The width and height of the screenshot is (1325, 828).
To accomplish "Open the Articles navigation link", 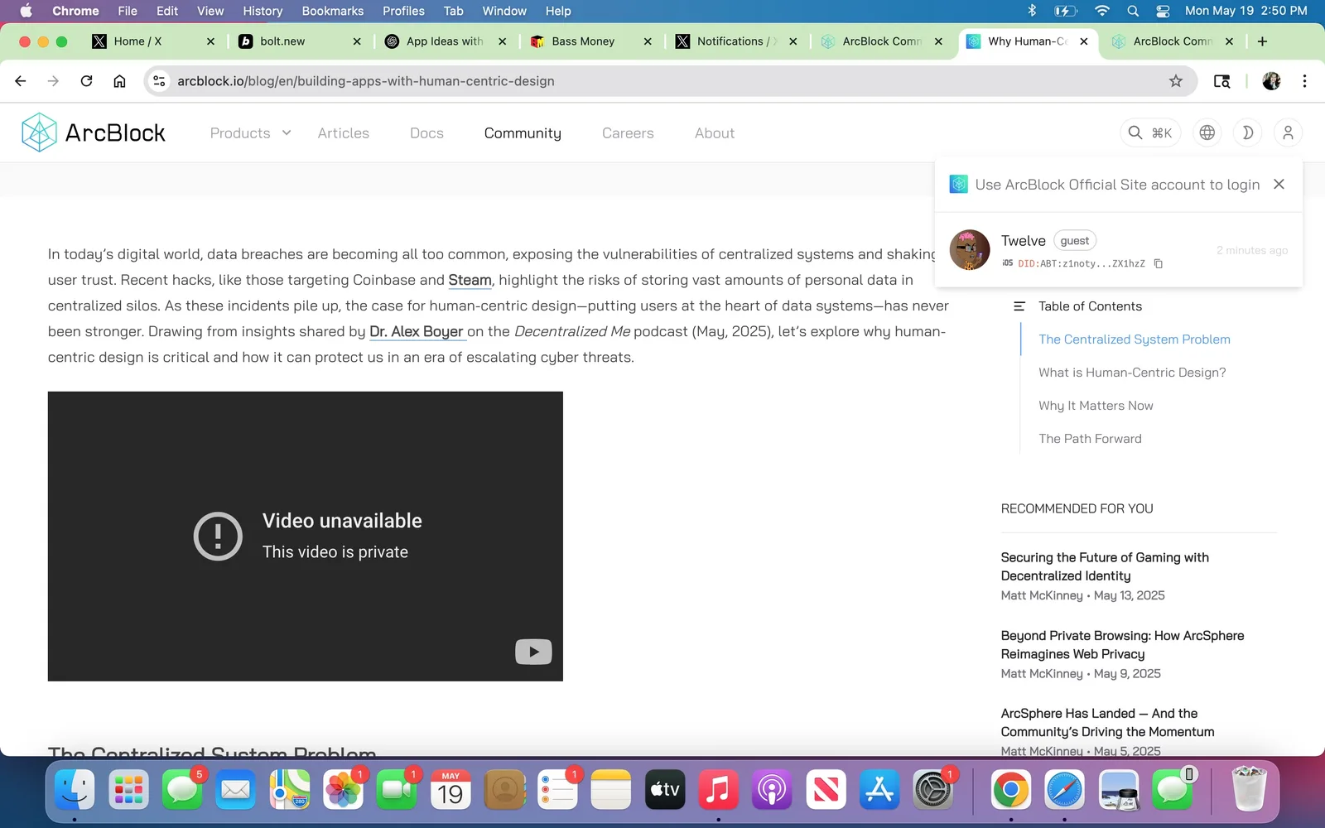I will (344, 133).
